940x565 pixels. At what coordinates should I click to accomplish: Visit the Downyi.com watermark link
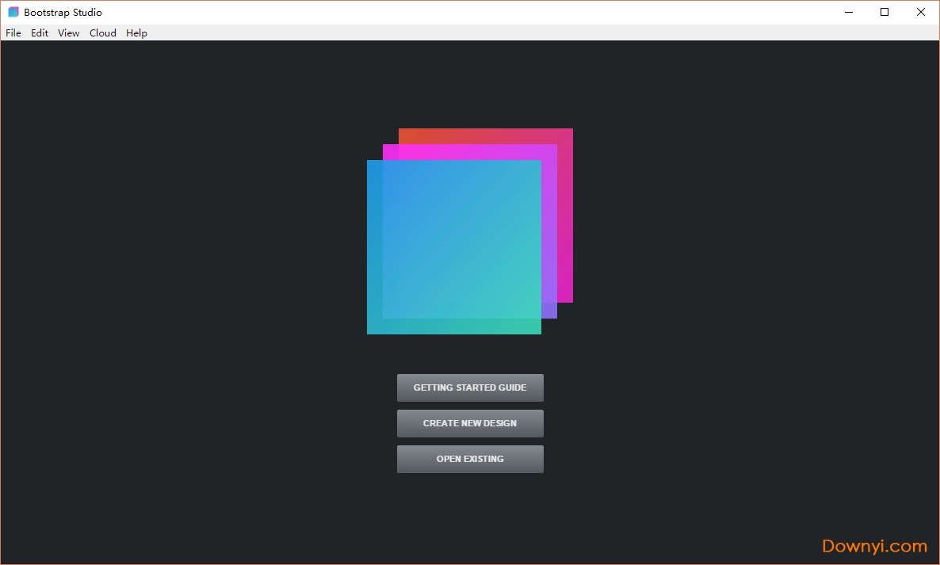point(873,547)
